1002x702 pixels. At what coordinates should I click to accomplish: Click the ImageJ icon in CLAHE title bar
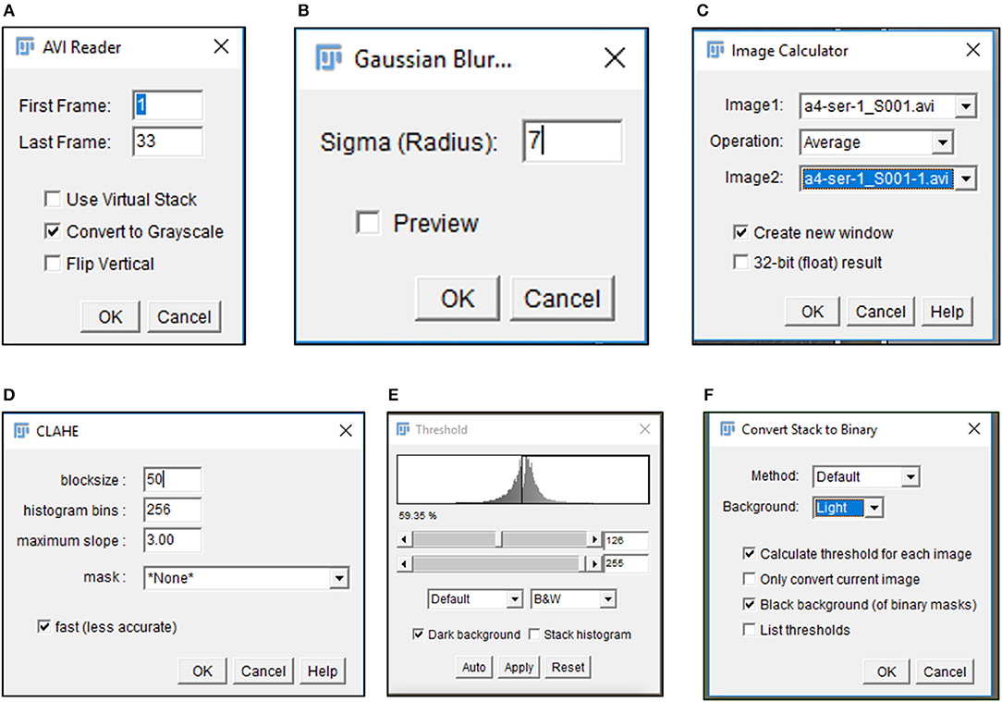tap(22, 431)
